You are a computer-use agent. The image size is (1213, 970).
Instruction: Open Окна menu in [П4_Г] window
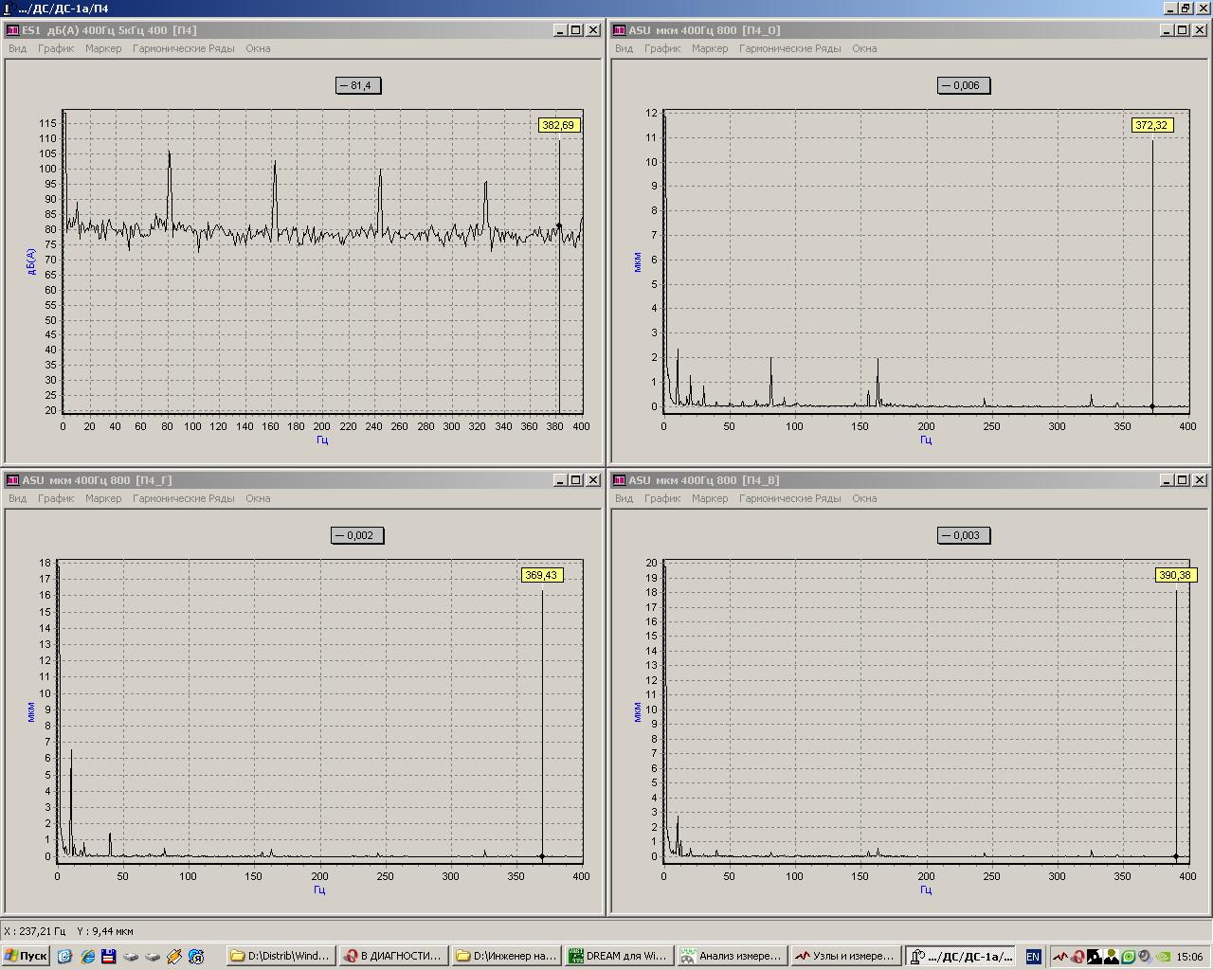[x=258, y=498]
